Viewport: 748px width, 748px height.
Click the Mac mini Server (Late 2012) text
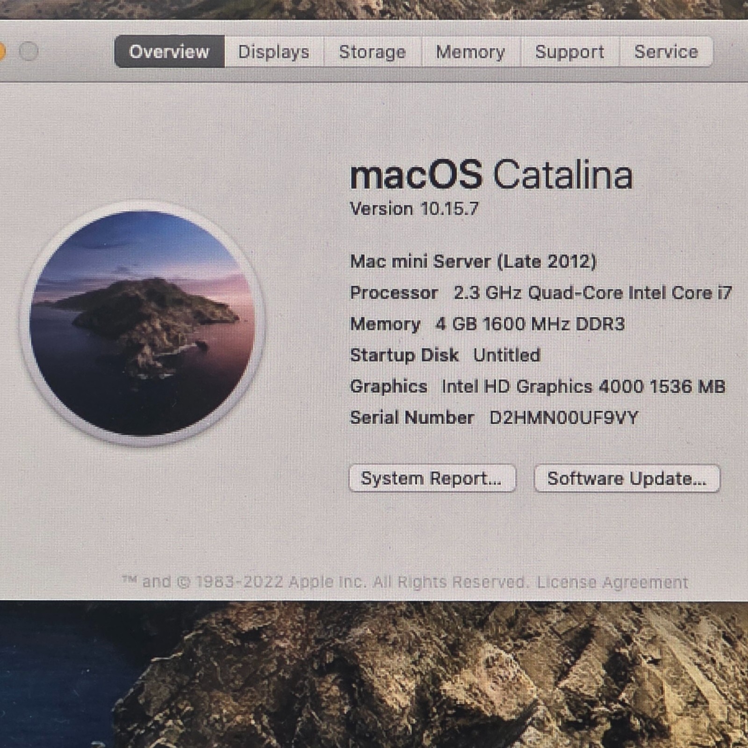click(x=473, y=261)
